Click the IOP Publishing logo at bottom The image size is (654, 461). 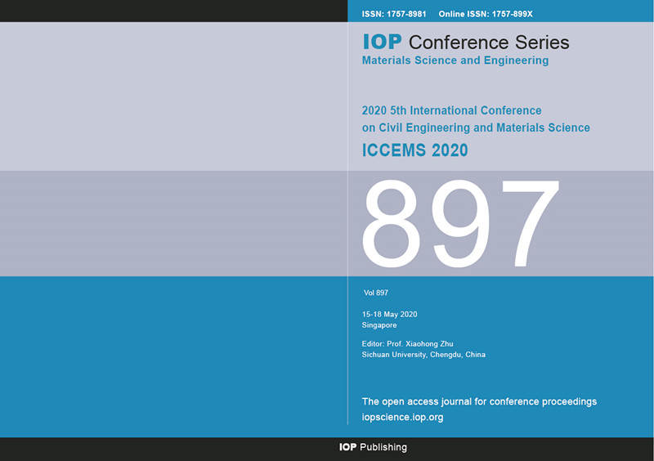tap(373, 447)
